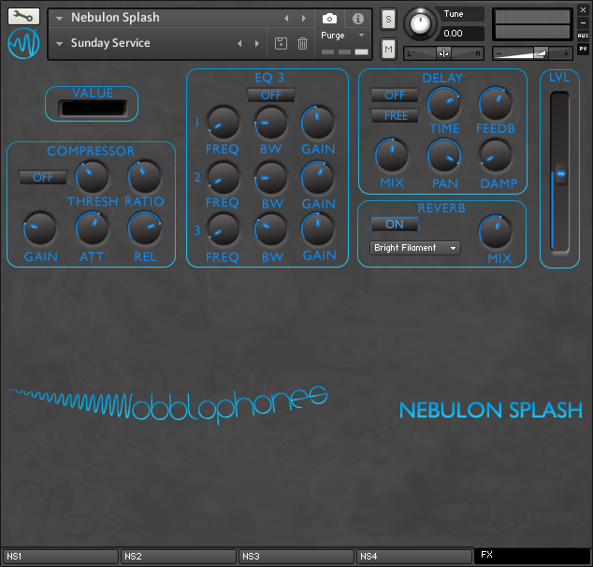The height and width of the screenshot is (567, 593).
Task: Click the Tune knob
Action: pos(420,24)
